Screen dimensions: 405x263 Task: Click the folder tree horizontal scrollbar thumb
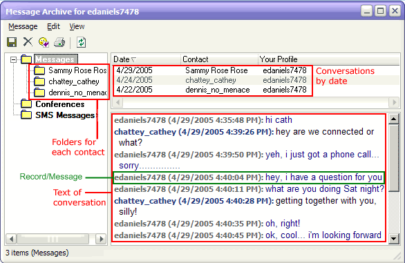click(53, 239)
